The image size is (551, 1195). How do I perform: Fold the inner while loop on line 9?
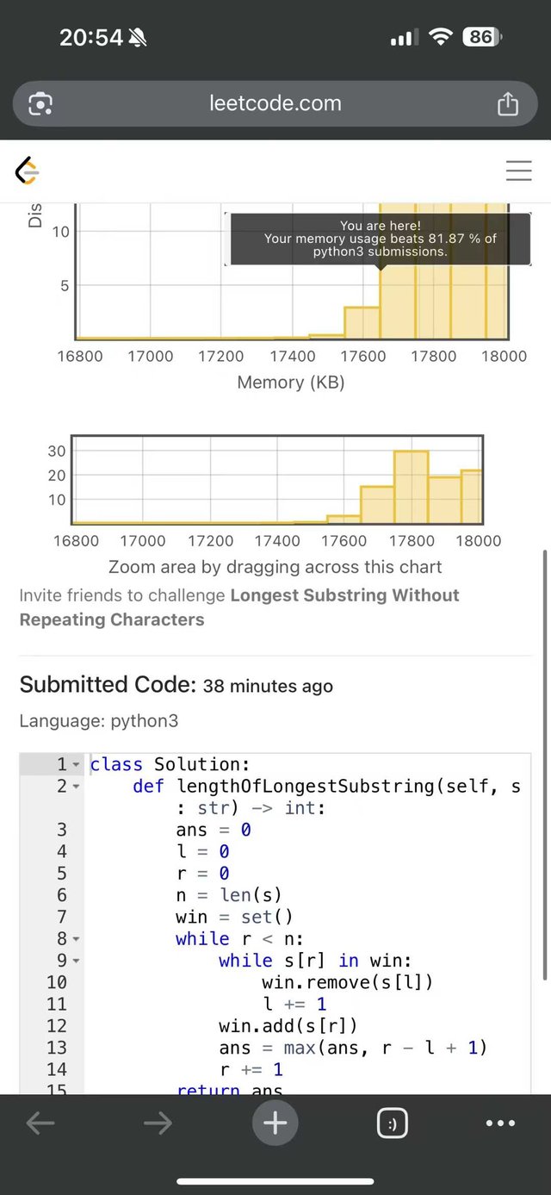[x=76, y=961]
